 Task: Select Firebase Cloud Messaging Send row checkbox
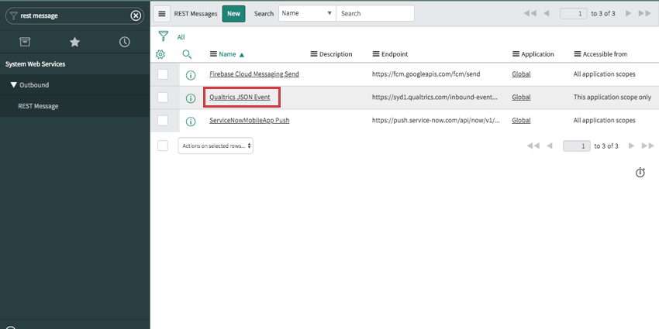[163, 74]
